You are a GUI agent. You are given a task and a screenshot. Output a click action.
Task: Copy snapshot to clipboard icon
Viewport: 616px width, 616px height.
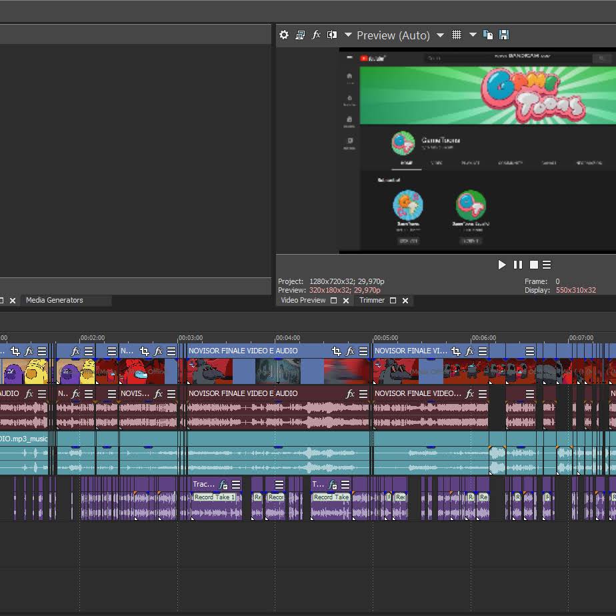(x=488, y=35)
